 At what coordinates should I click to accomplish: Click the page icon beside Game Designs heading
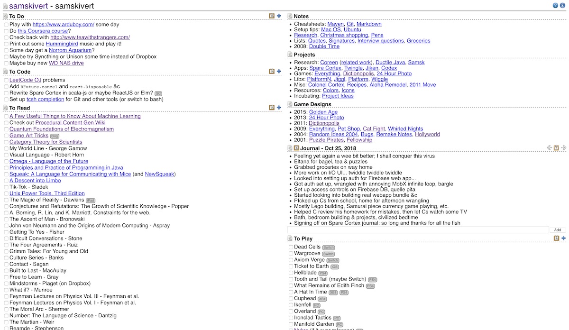pos(290,104)
